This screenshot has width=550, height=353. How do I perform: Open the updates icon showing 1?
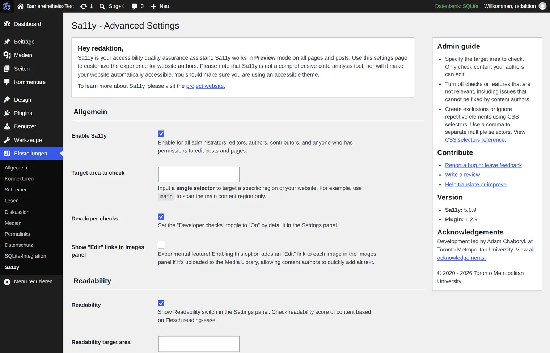[x=84, y=6]
